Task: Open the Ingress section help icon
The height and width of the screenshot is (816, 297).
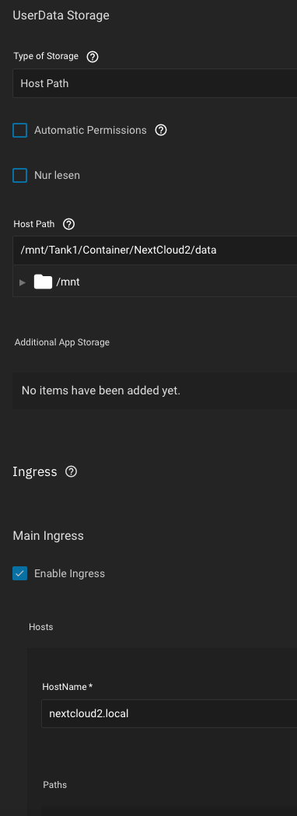Action: 72,471
